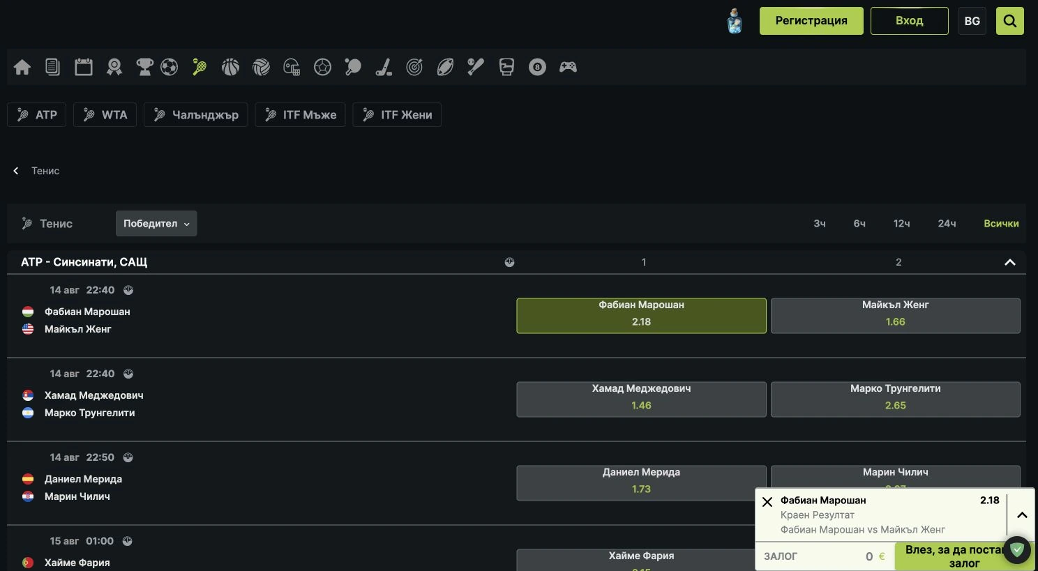The height and width of the screenshot is (571, 1038).
Task: Open the award ribbon icon
Action: click(114, 67)
